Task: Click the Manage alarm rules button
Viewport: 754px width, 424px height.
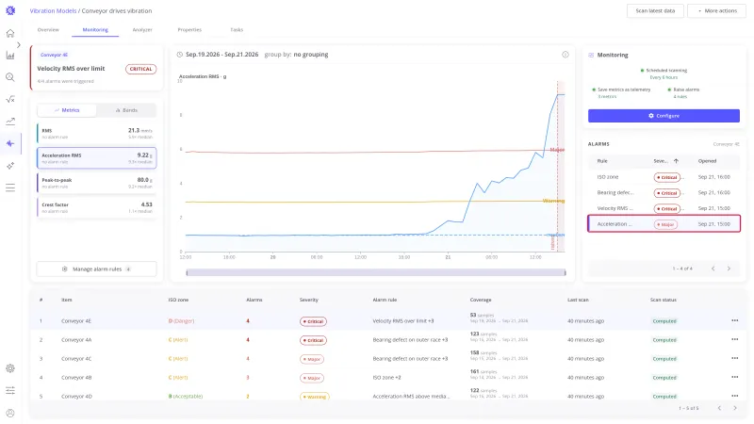Action: 97,269
